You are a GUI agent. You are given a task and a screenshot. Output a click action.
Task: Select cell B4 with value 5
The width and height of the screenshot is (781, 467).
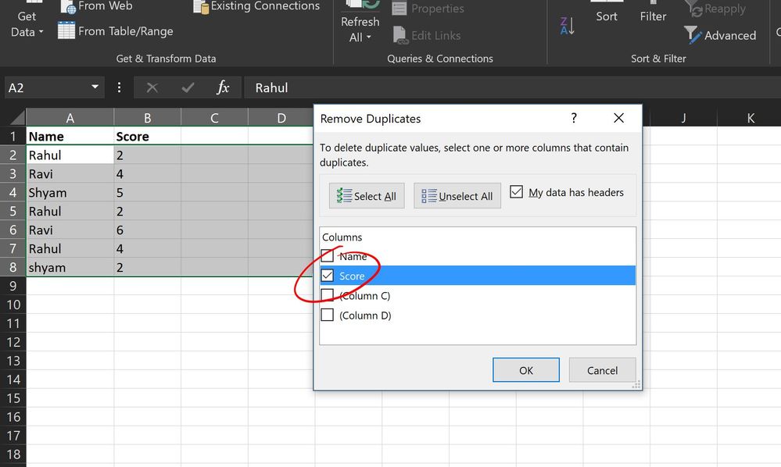[148, 192]
